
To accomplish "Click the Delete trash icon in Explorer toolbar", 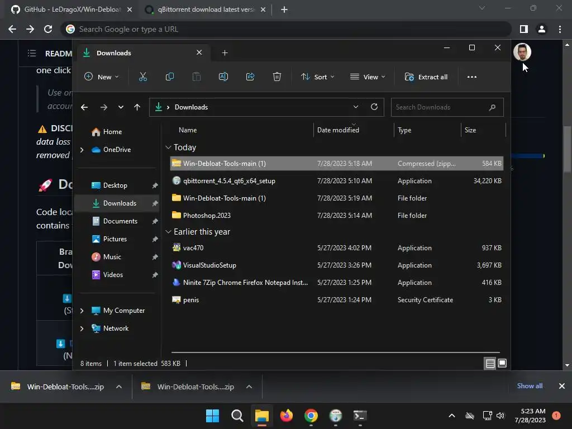I will (x=277, y=77).
